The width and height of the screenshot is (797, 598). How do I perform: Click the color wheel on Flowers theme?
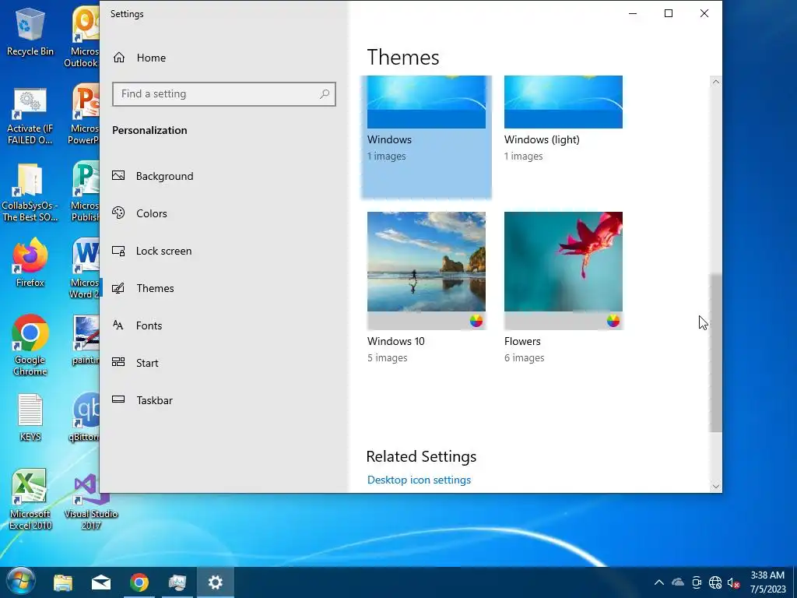(613, 321)
